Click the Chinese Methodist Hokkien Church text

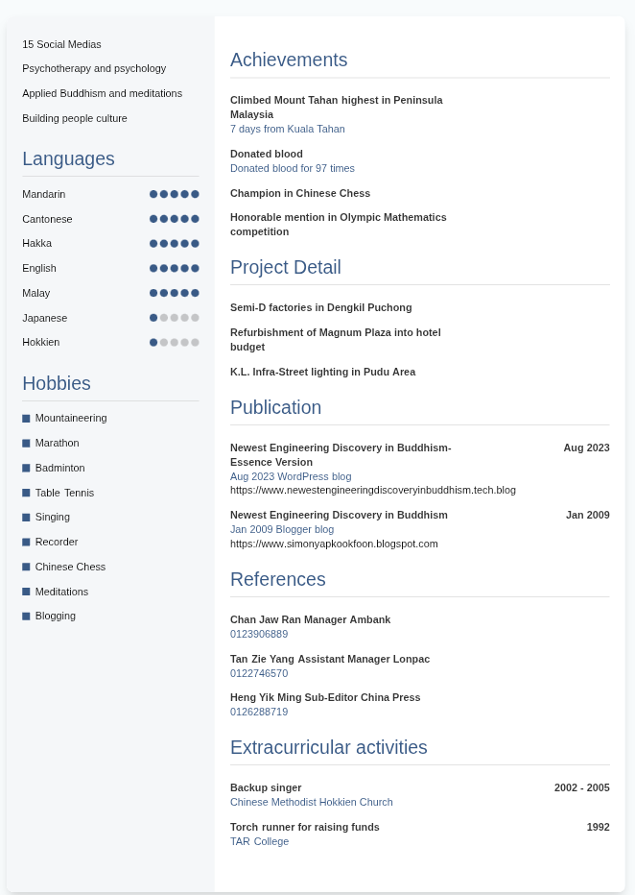click(311, 803)
